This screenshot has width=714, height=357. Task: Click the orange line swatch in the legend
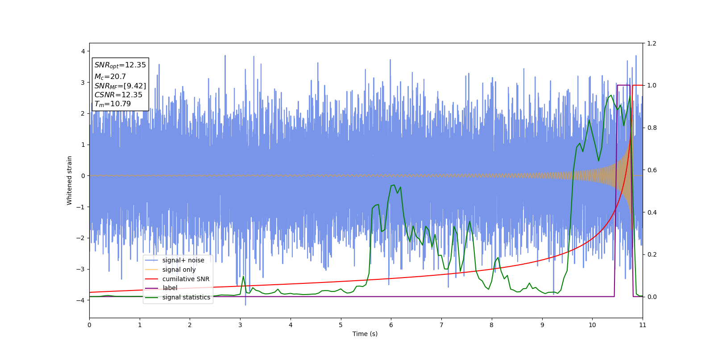[152, 270]
